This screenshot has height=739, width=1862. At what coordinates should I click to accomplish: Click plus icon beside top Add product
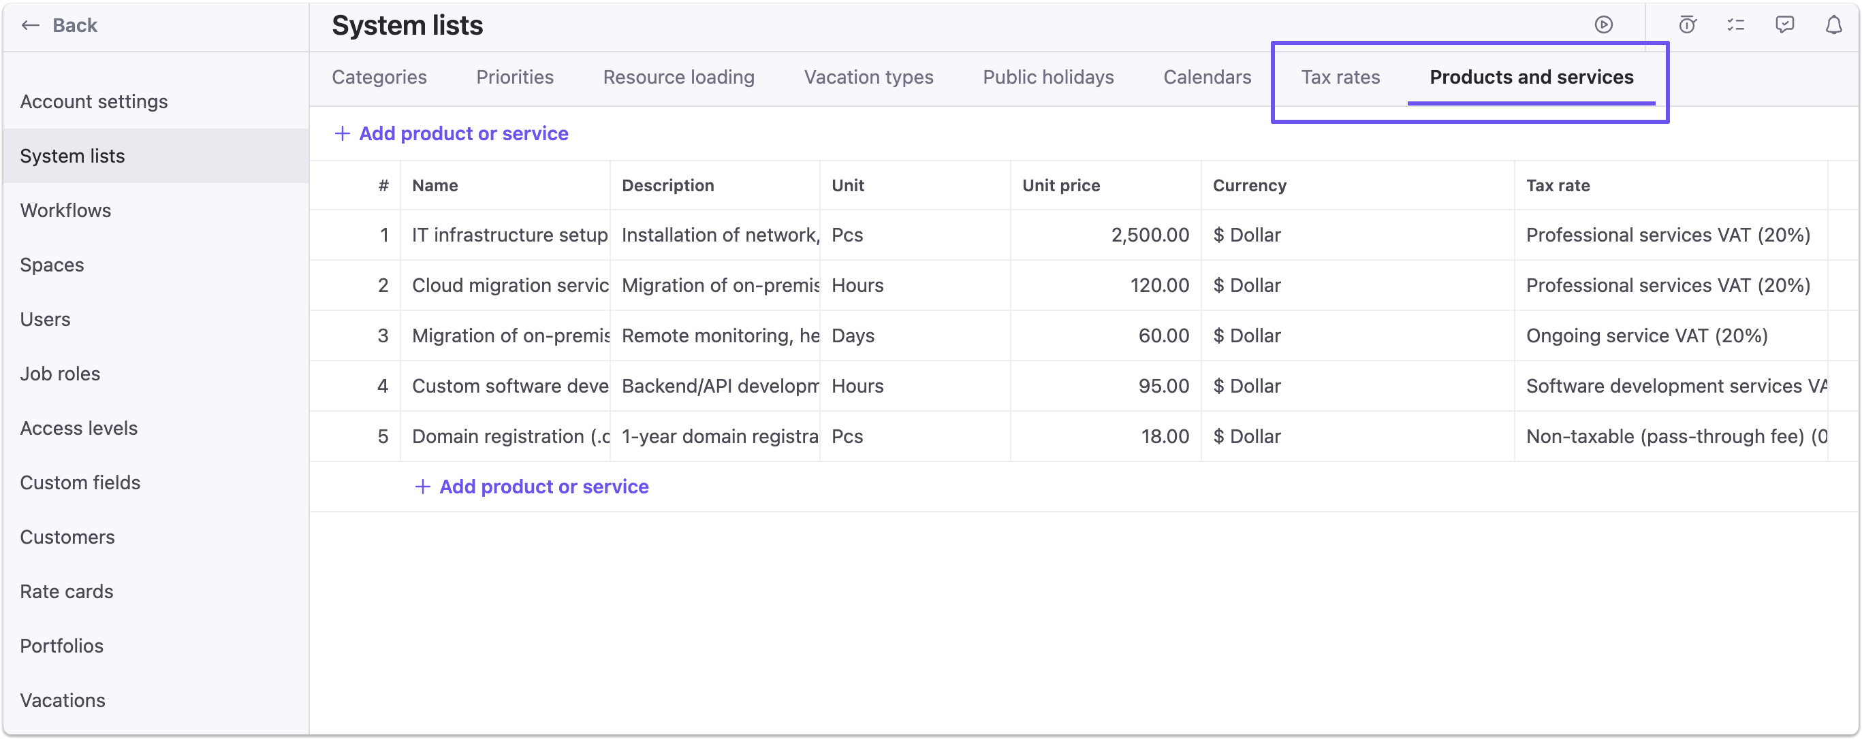coord(342,133)
